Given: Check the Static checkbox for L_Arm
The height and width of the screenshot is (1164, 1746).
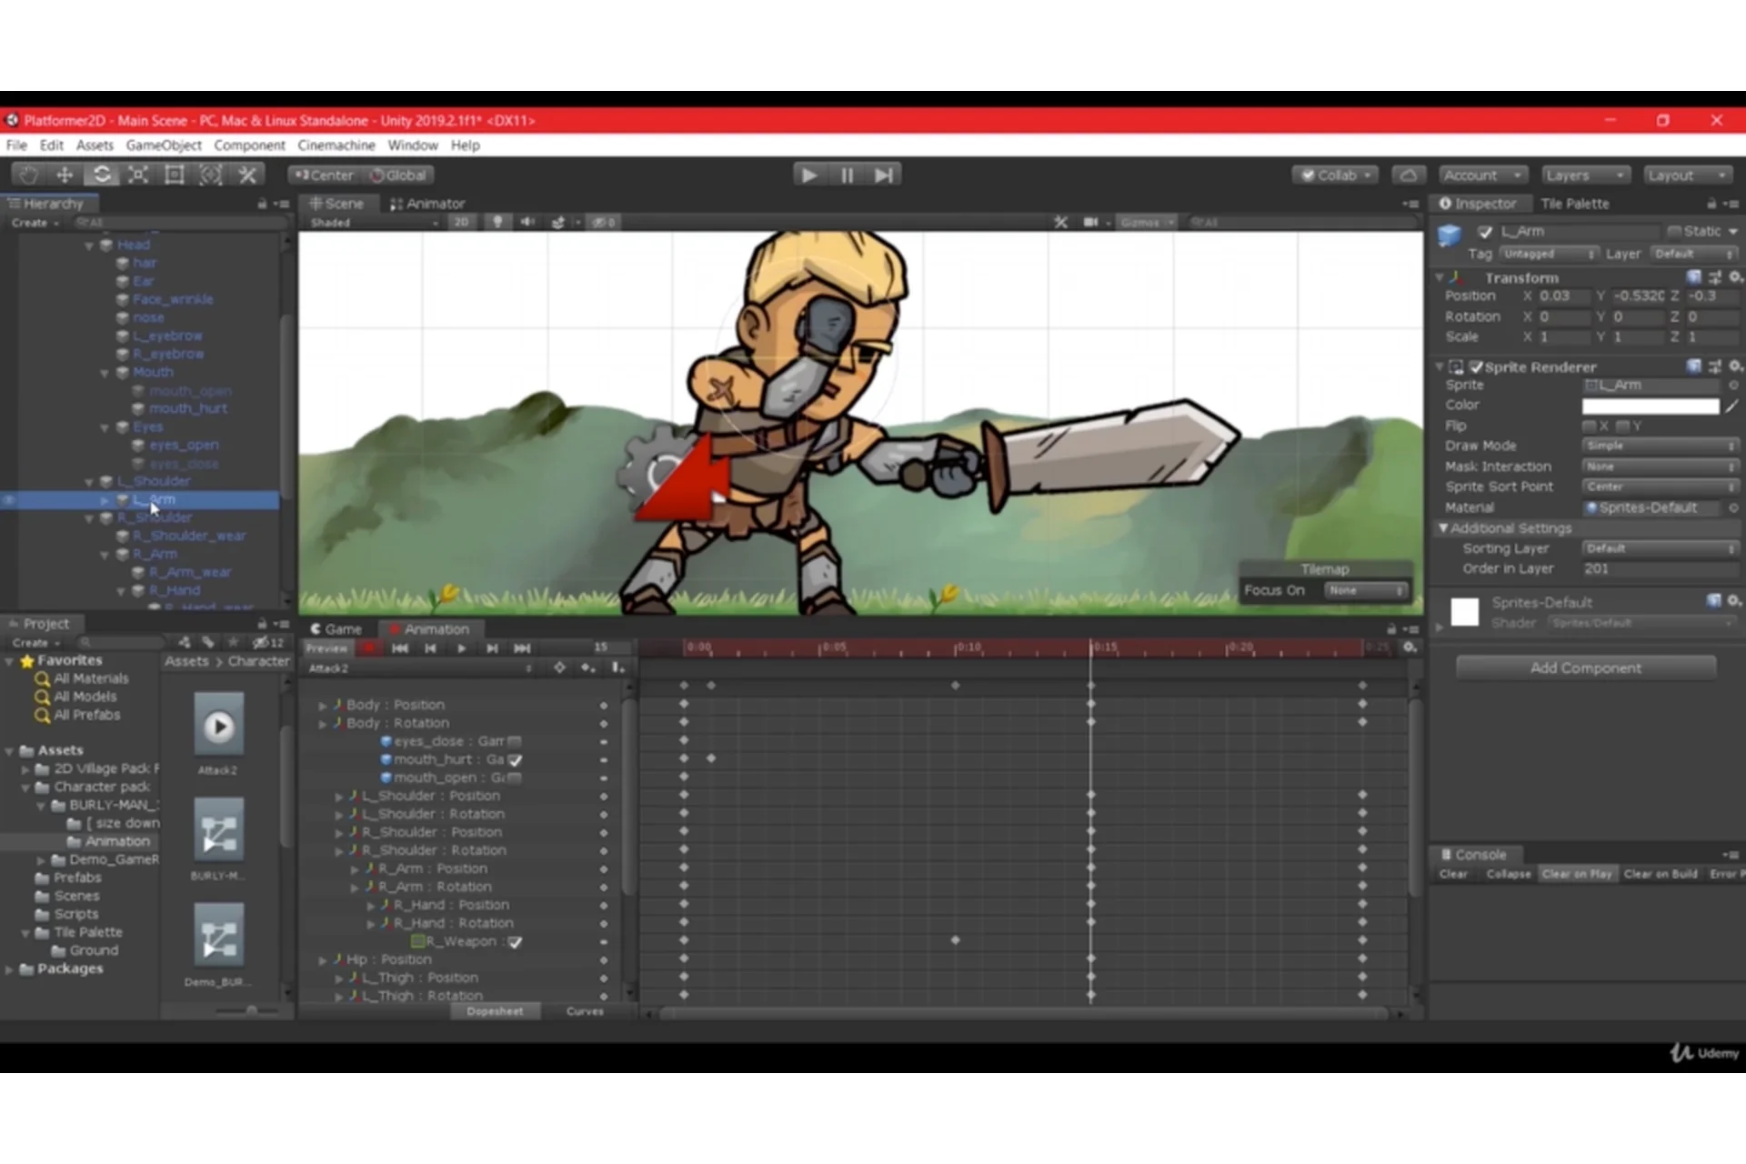Looking at the screenshot, I should pyautogui.click(x=1676, y=231).
